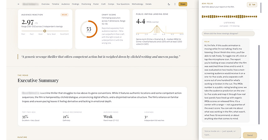Click the PUBLIC-RATING LANDING ZONE title
268x140 pixels.
[x=152, y=14]
